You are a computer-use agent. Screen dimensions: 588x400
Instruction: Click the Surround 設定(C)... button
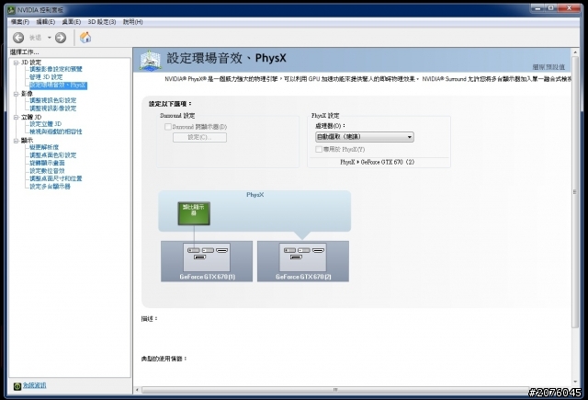(x=199, y=137)
